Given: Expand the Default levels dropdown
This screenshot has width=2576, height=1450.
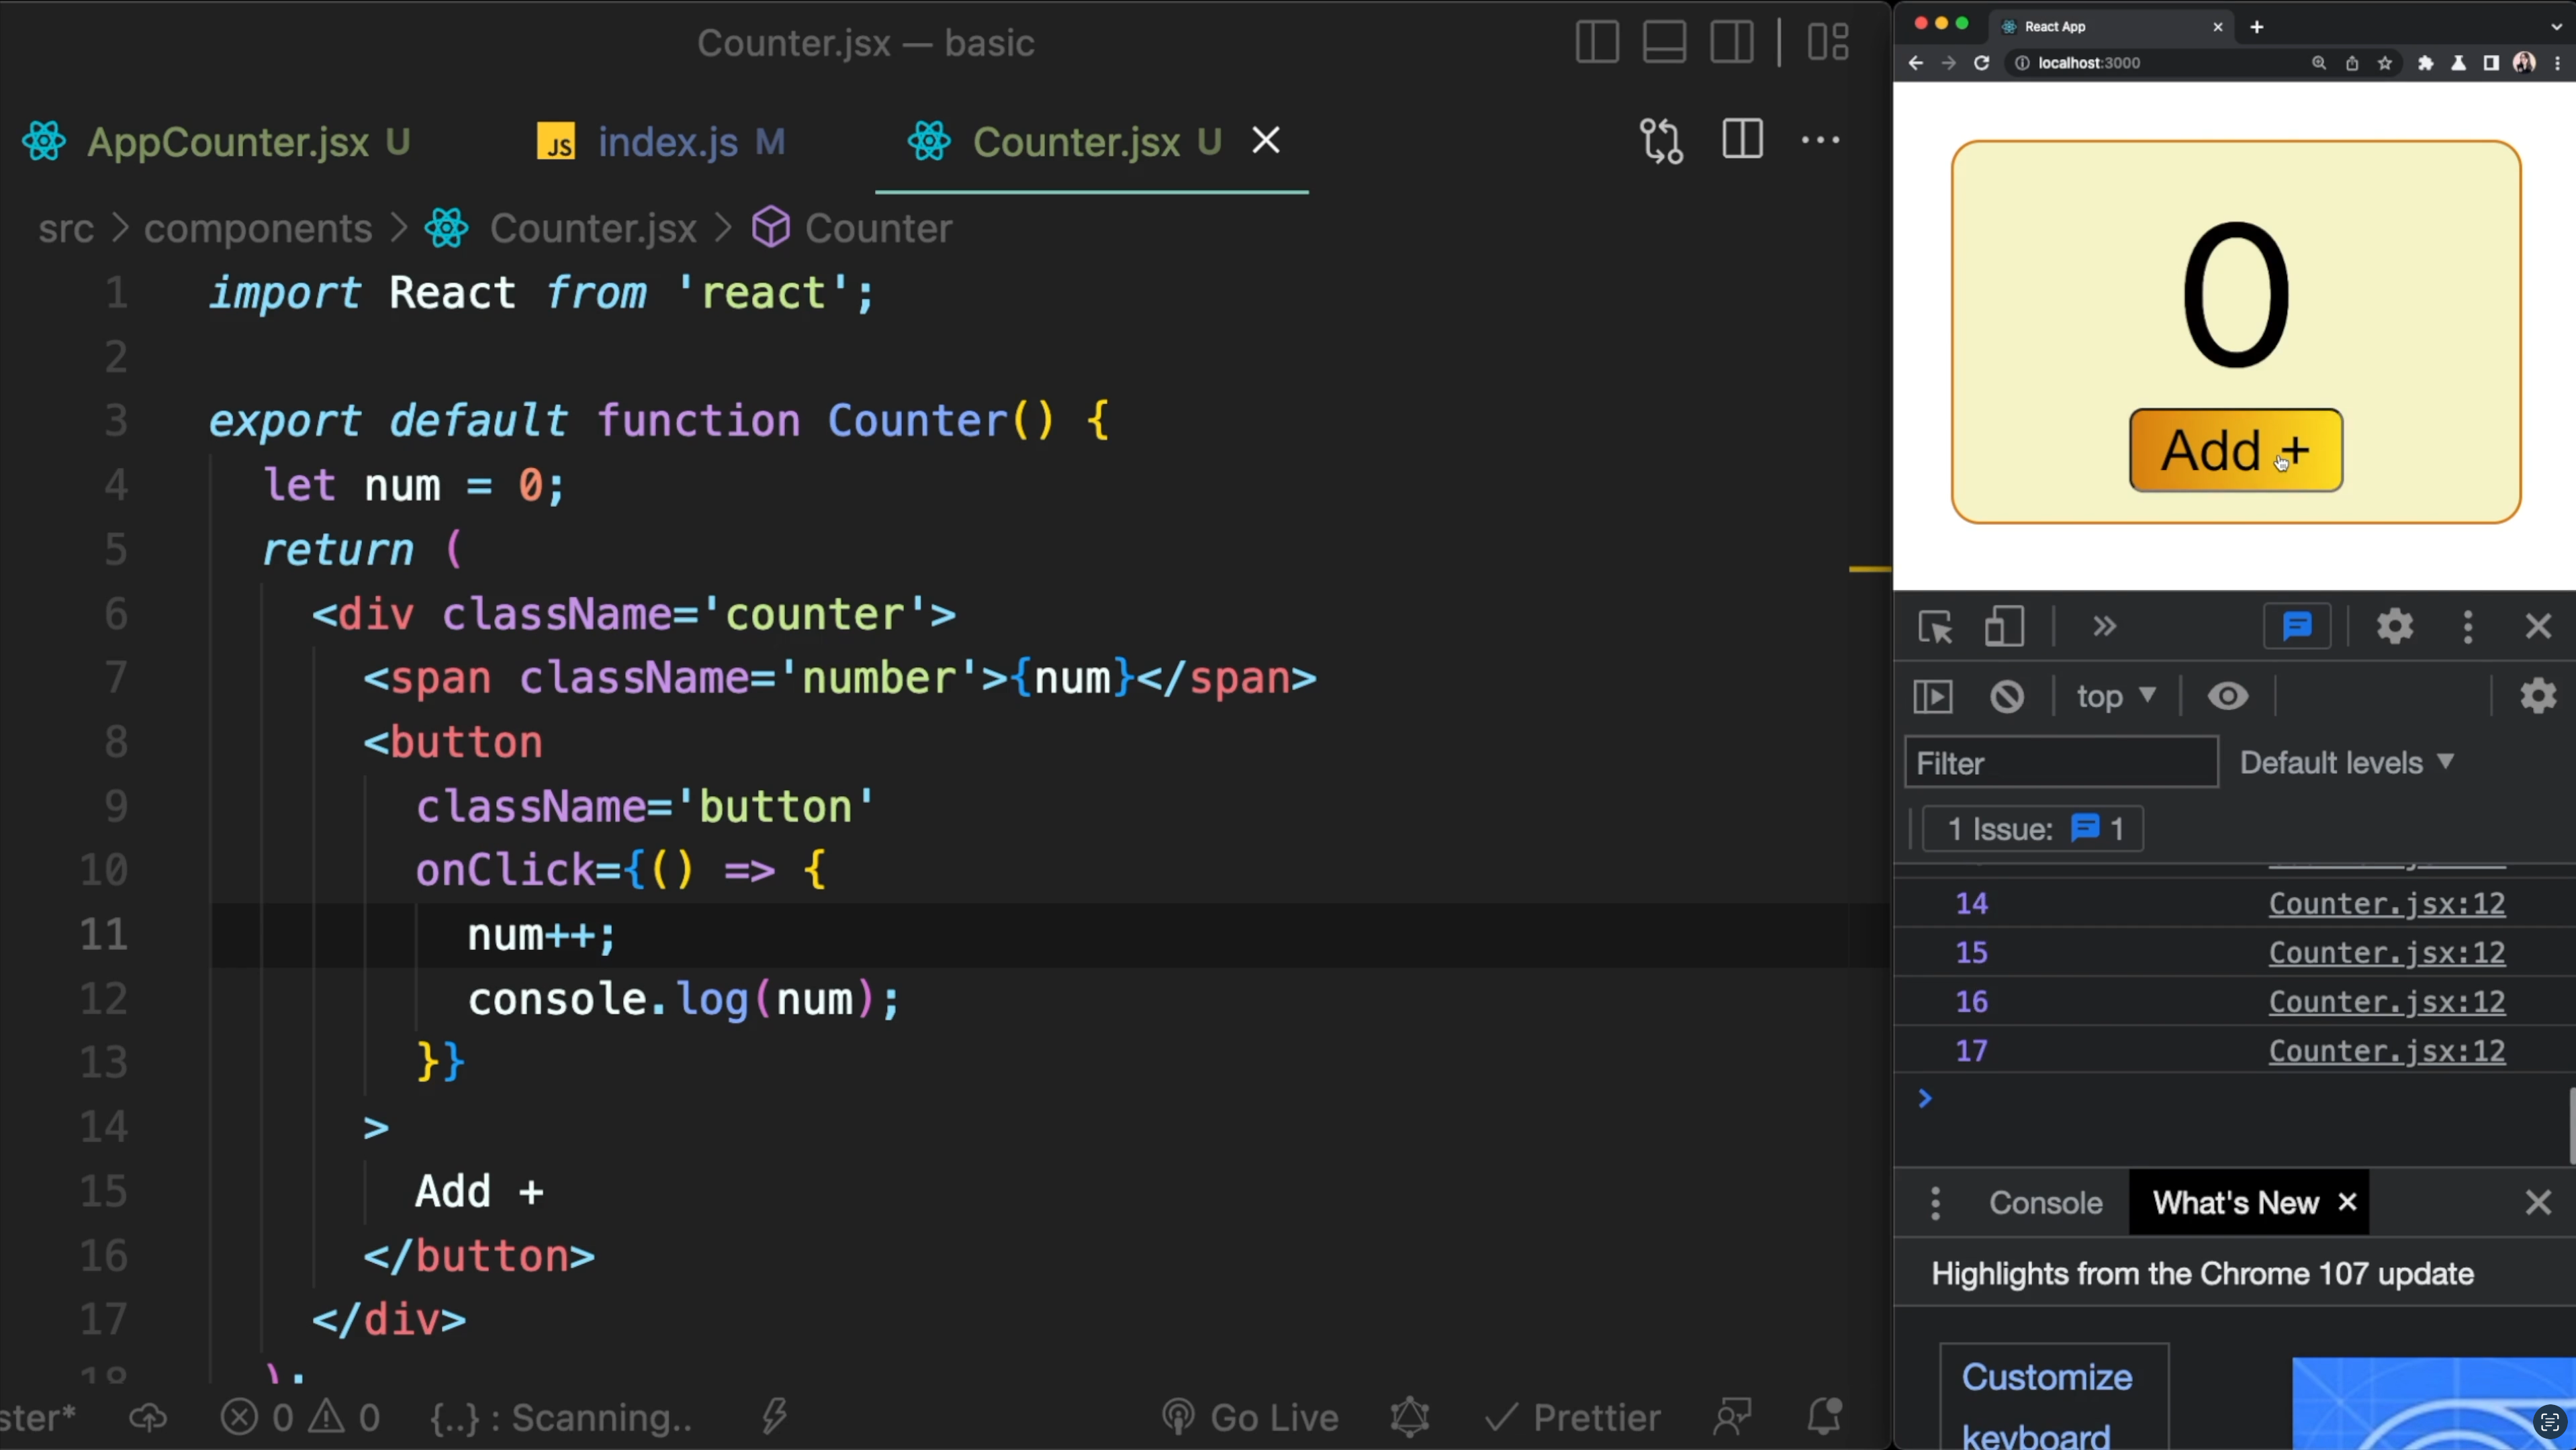Looking at the screenshot, I should [2346, 763].
